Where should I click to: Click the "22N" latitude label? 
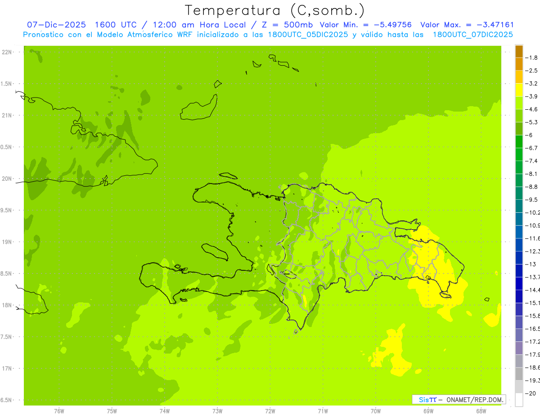pyautogui.click(x=7, y=52)
